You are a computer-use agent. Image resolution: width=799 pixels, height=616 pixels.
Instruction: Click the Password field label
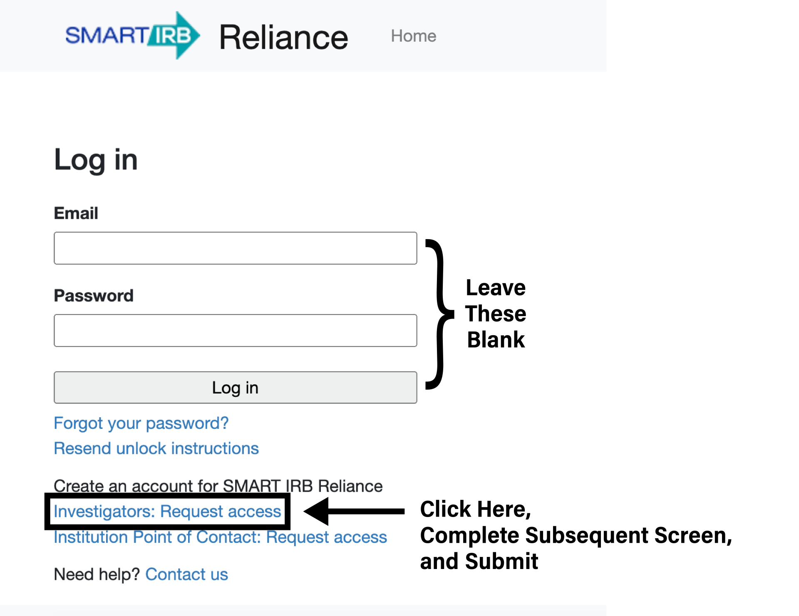(94, 296)
